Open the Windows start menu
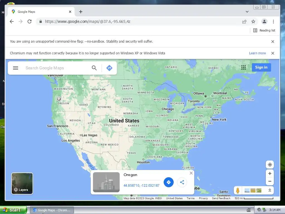This screenshot has width=285, height=214. 13,210
